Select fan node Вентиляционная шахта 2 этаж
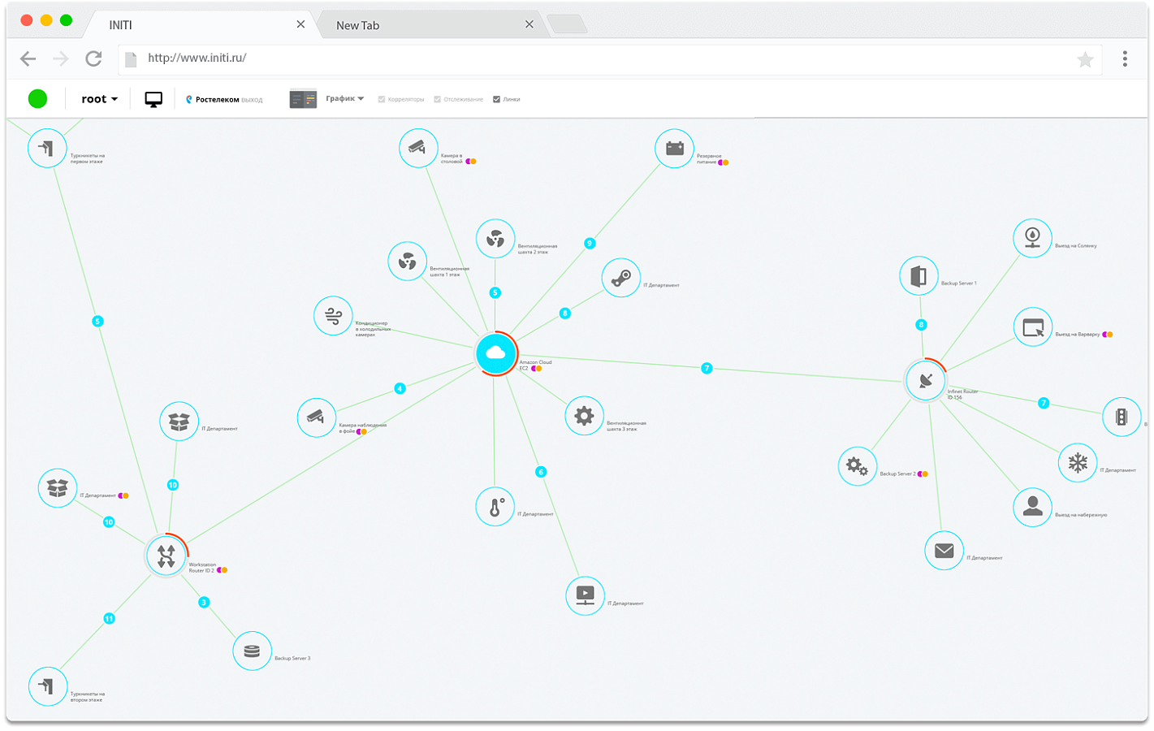This screenshot has width=1154, height=731. pyautogui.click(x=495, y=239)
